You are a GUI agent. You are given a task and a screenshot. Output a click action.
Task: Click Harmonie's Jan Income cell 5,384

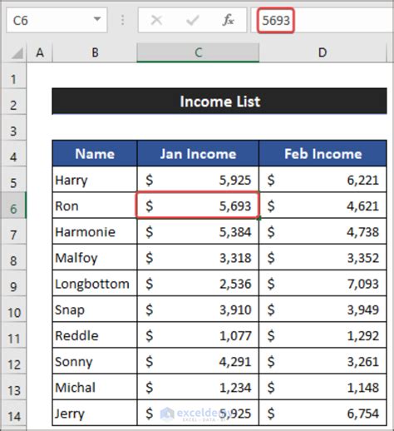tap(198, 231)
